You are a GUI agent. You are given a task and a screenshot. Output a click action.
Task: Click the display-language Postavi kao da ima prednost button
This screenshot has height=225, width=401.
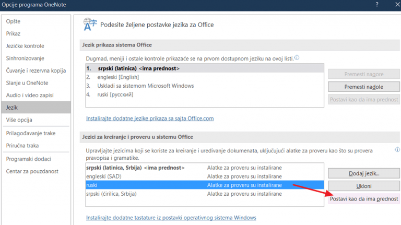point(364,100)
